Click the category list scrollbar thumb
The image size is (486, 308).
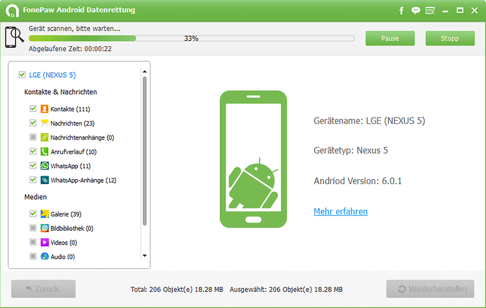145,151
